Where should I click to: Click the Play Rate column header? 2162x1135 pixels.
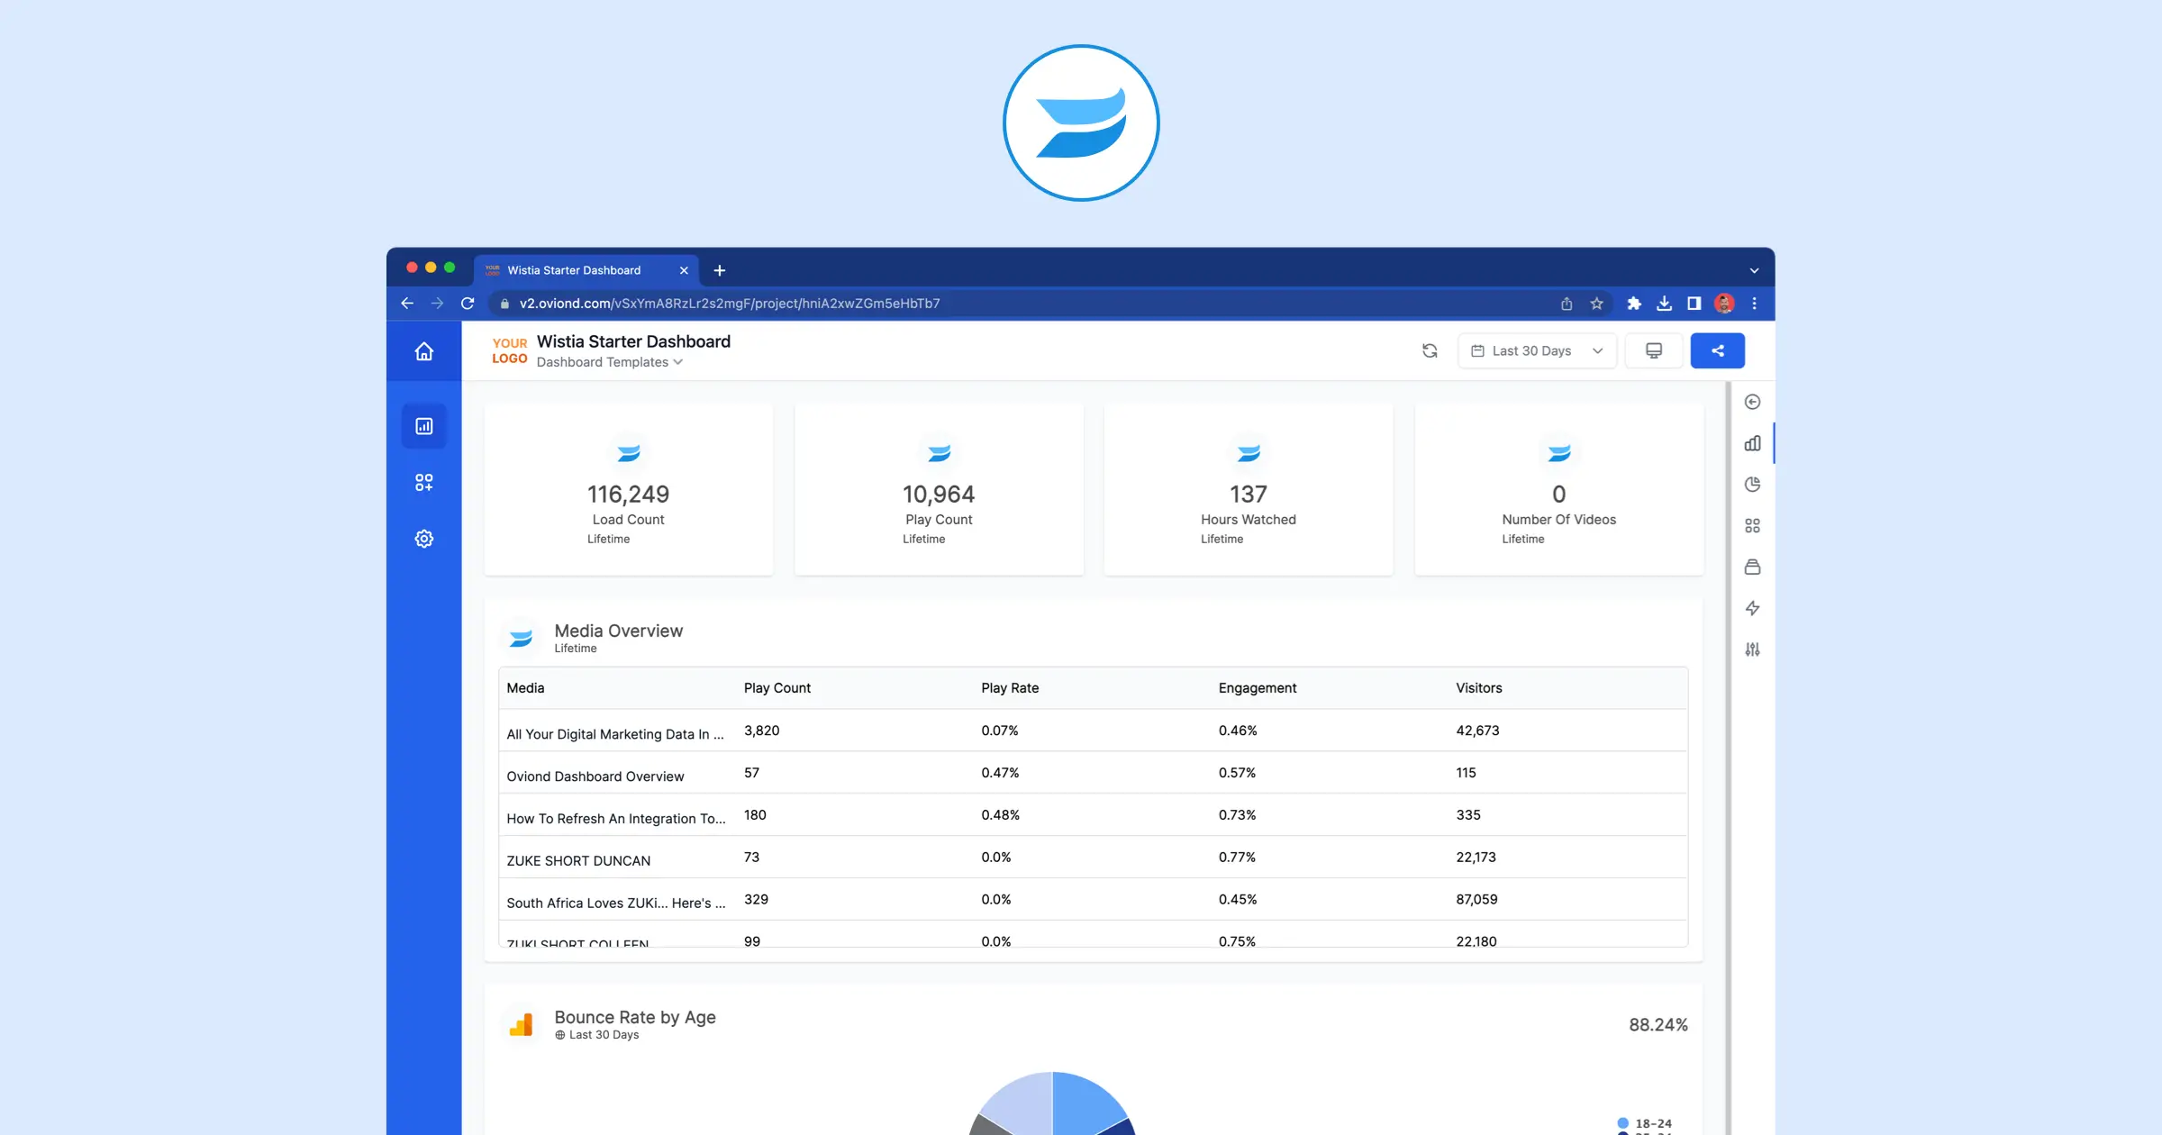point(1010,688)
